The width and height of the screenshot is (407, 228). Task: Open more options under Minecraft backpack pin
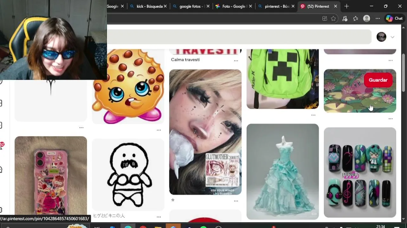point(313,115)
